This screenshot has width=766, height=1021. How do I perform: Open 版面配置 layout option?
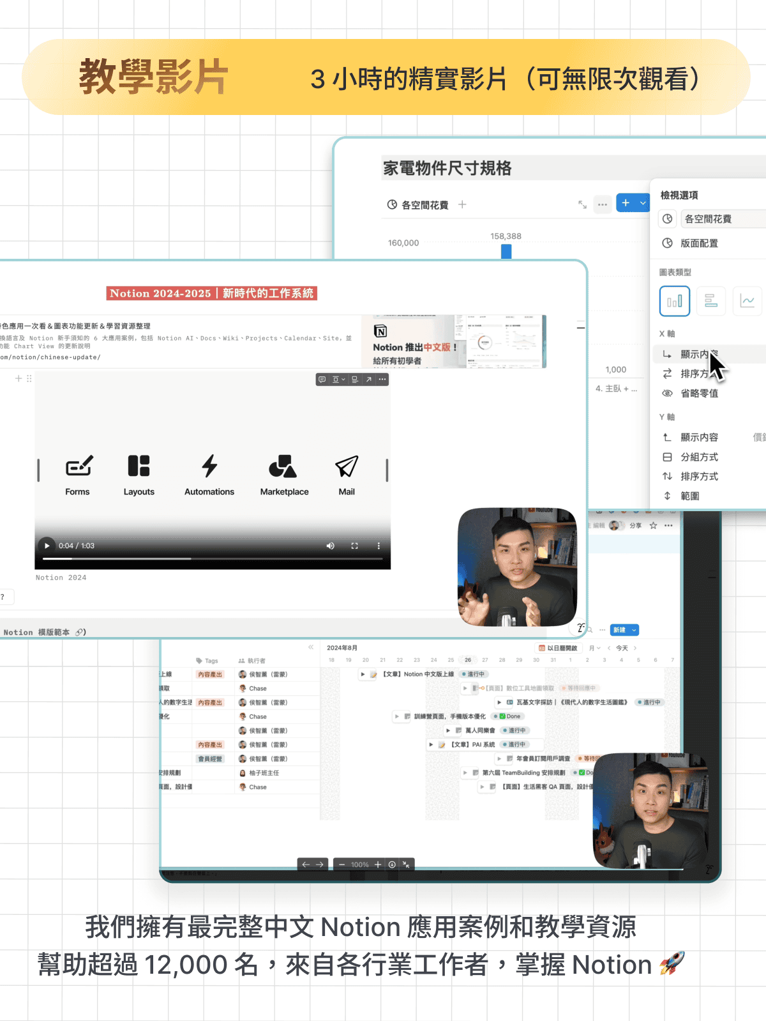click(699, 243)
